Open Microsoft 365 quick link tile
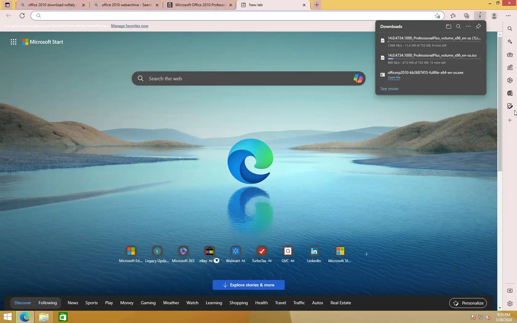This screenshot has width=517, height=323. pos(183,254)
